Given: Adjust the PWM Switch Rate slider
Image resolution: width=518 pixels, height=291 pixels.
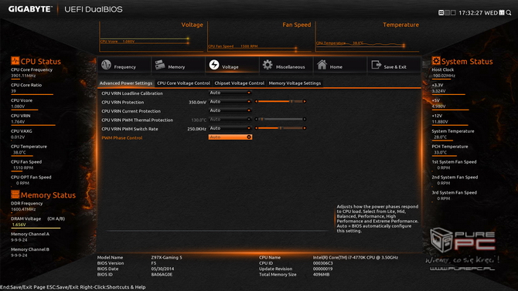Looking at the screenshot, I should tap(280, 128).
